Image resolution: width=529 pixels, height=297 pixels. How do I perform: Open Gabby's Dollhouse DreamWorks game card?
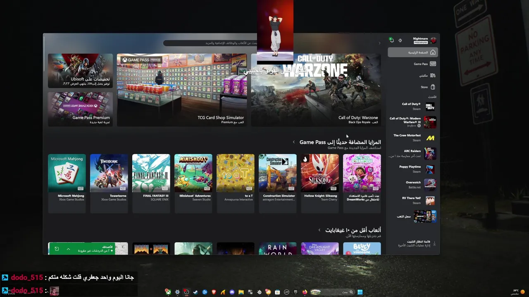[362, 183]
